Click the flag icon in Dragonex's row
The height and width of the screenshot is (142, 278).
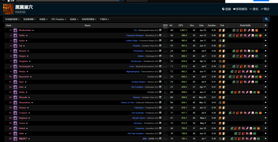coord(265,61)
